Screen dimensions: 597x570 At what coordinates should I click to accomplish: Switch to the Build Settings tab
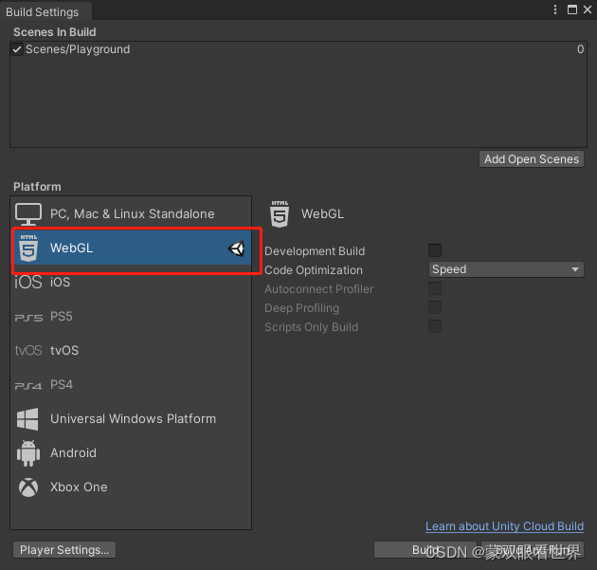pos(43,11)
